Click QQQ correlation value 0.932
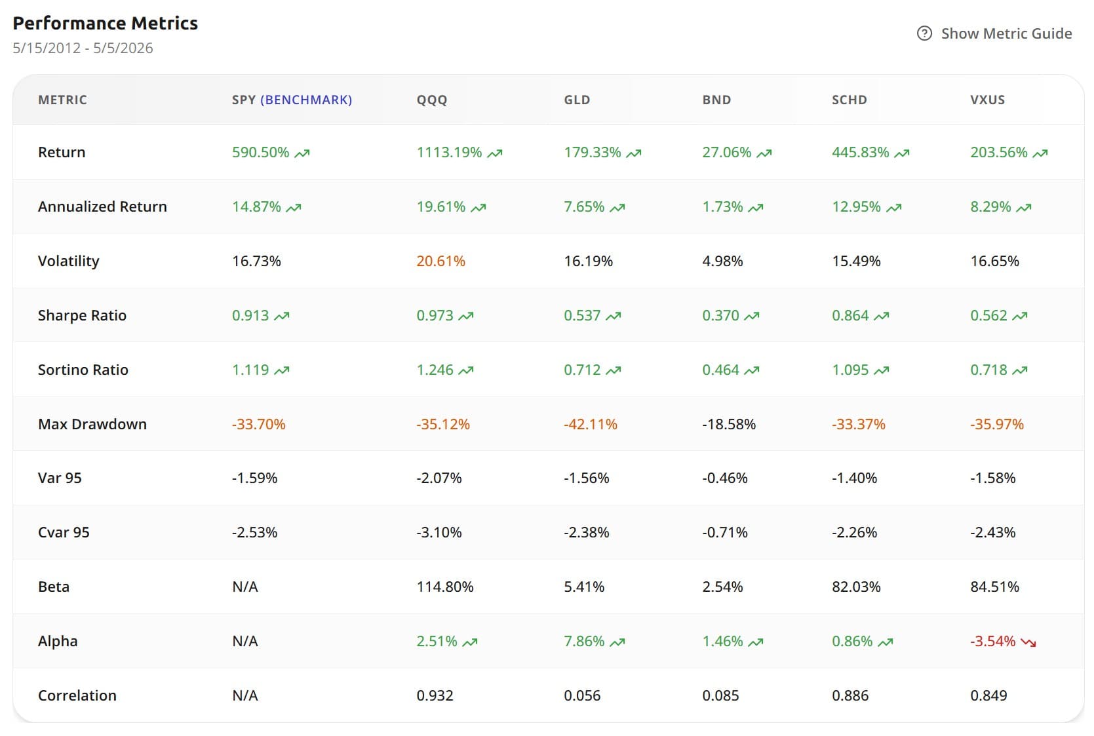Image resolution: width=1094 pixels, height=736 pixels. 435,695
